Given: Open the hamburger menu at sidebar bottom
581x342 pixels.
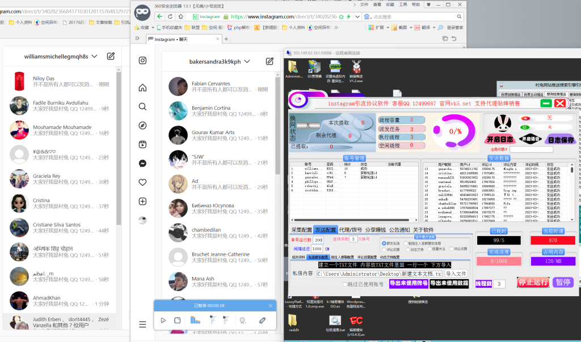Looking at the screenshot, I should click(x=143, y=324).
